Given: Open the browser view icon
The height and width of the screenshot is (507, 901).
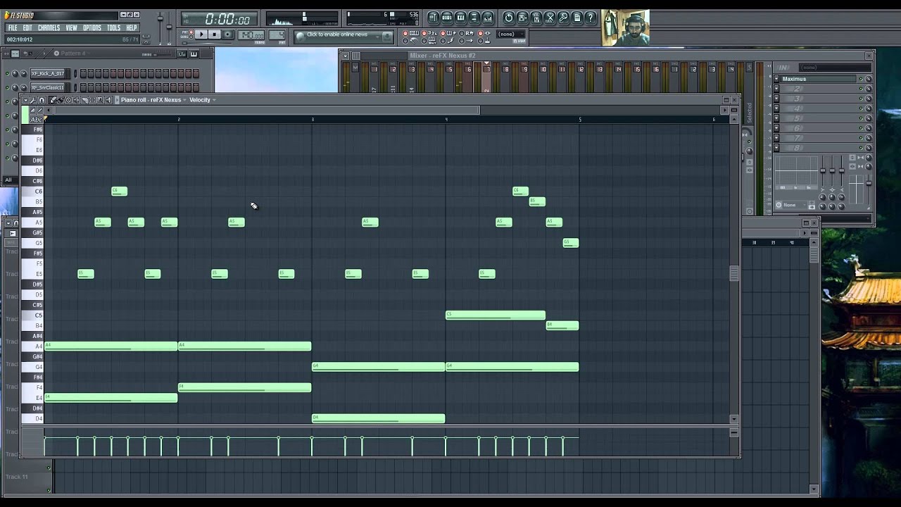Looking at the screenshot, I should click(474, 18).
